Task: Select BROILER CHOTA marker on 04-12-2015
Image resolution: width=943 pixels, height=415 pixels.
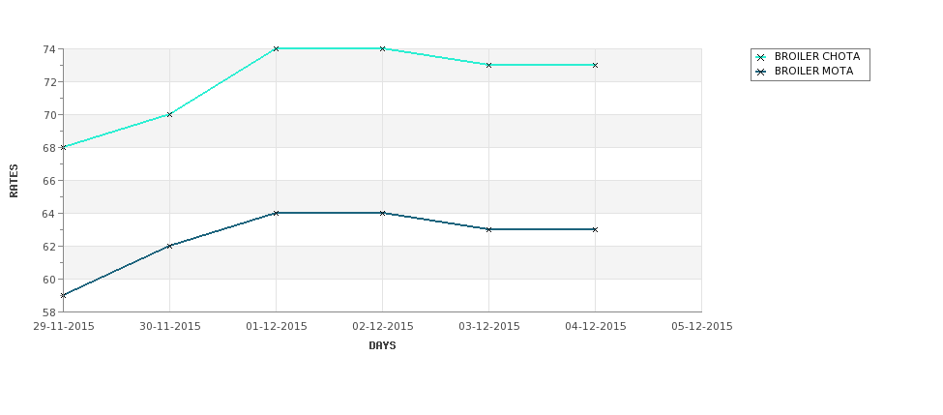Action: 596,65
